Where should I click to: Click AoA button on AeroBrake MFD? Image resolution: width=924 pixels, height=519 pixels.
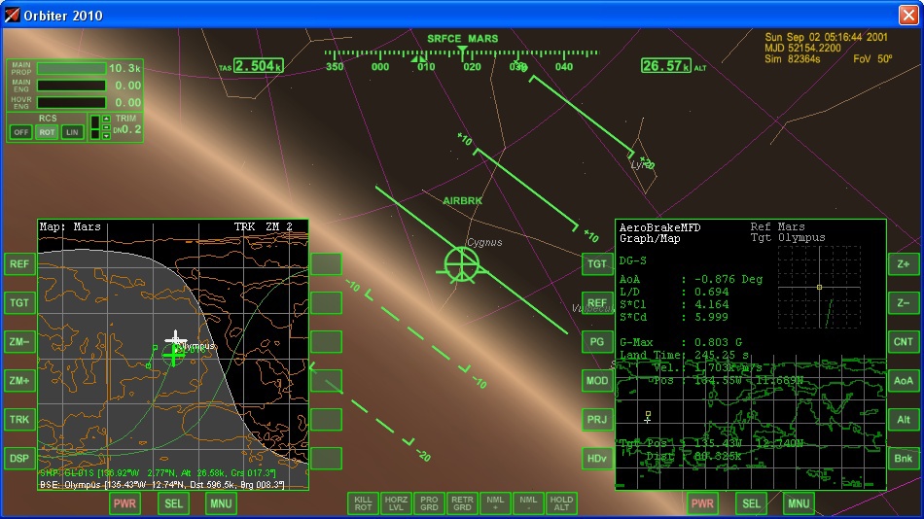pyautogui.click(x=903, y=381)
